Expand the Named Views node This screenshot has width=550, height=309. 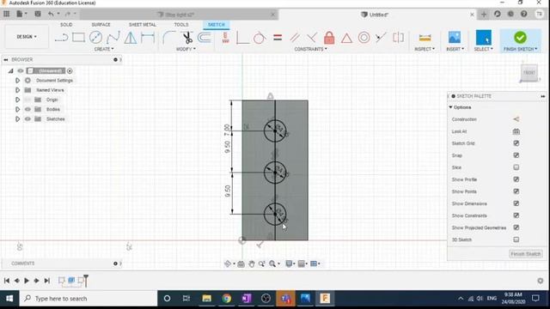point(17,90)
